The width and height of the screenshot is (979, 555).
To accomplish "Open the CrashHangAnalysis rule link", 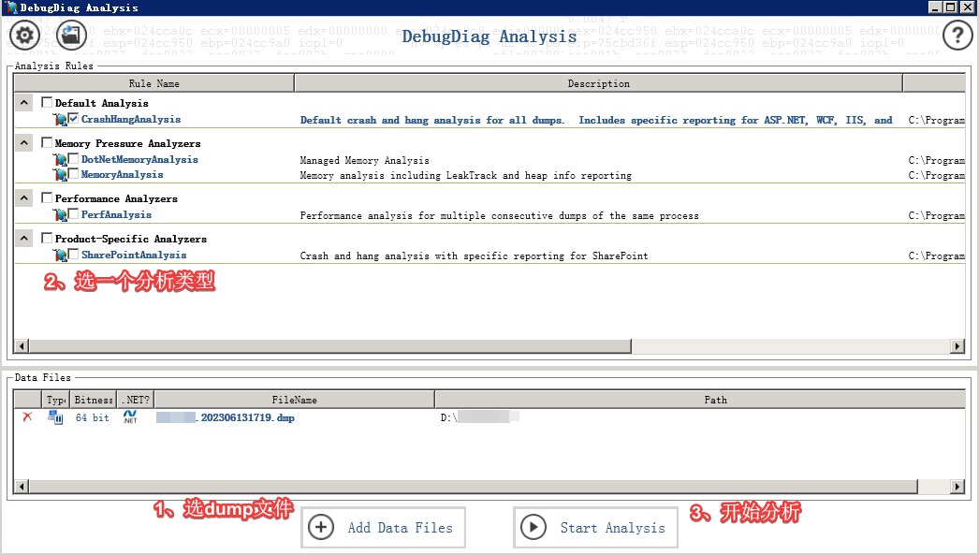I will click(x=131, y=119).
